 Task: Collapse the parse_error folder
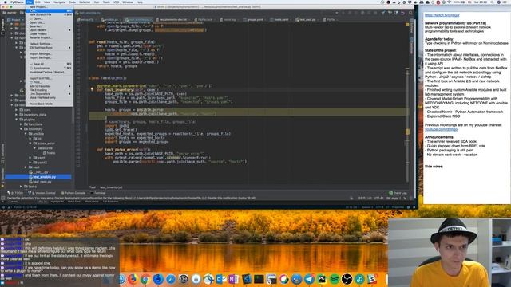point(30,143)
